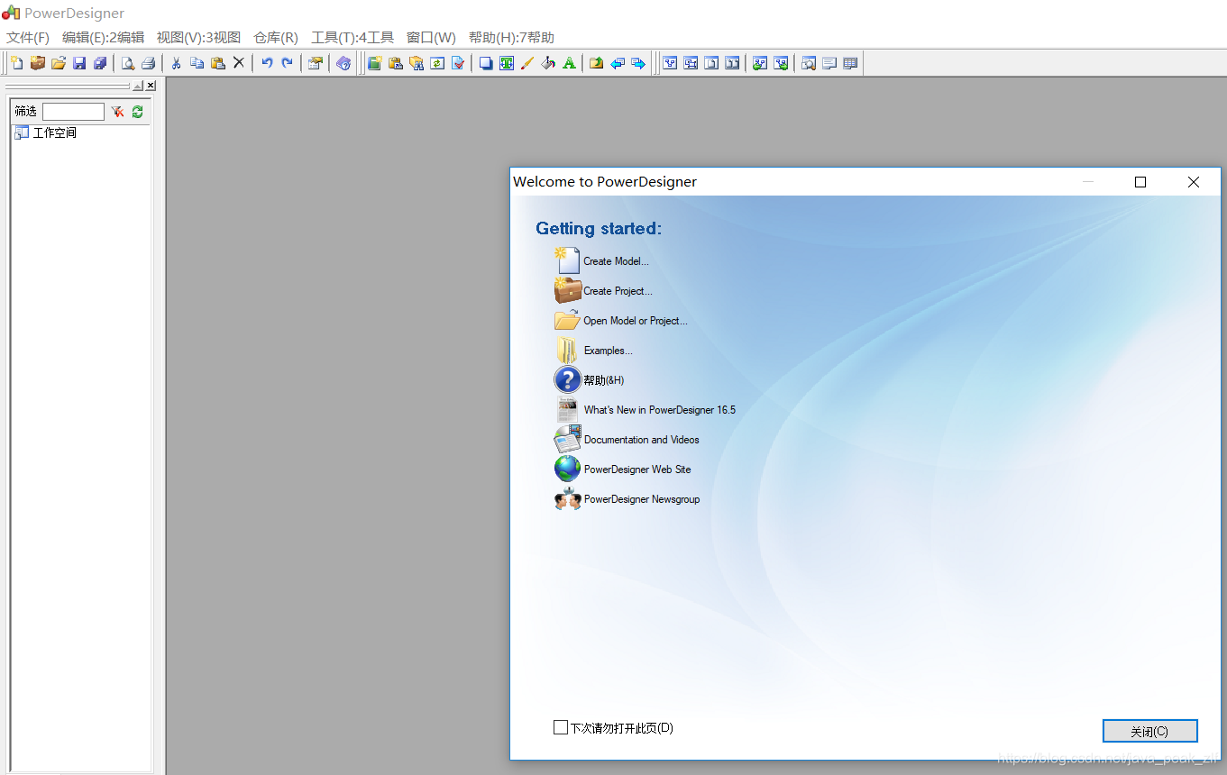
Task: Check the 下次请勿打开此页(D) box
Action: [x=560, y=727]
